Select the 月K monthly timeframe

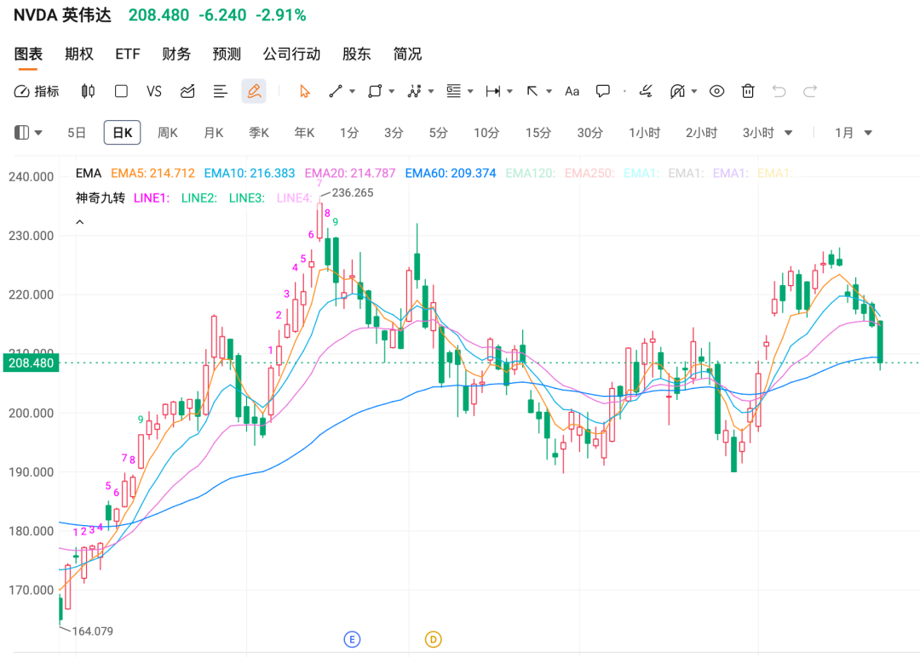(x=214, y=133)
